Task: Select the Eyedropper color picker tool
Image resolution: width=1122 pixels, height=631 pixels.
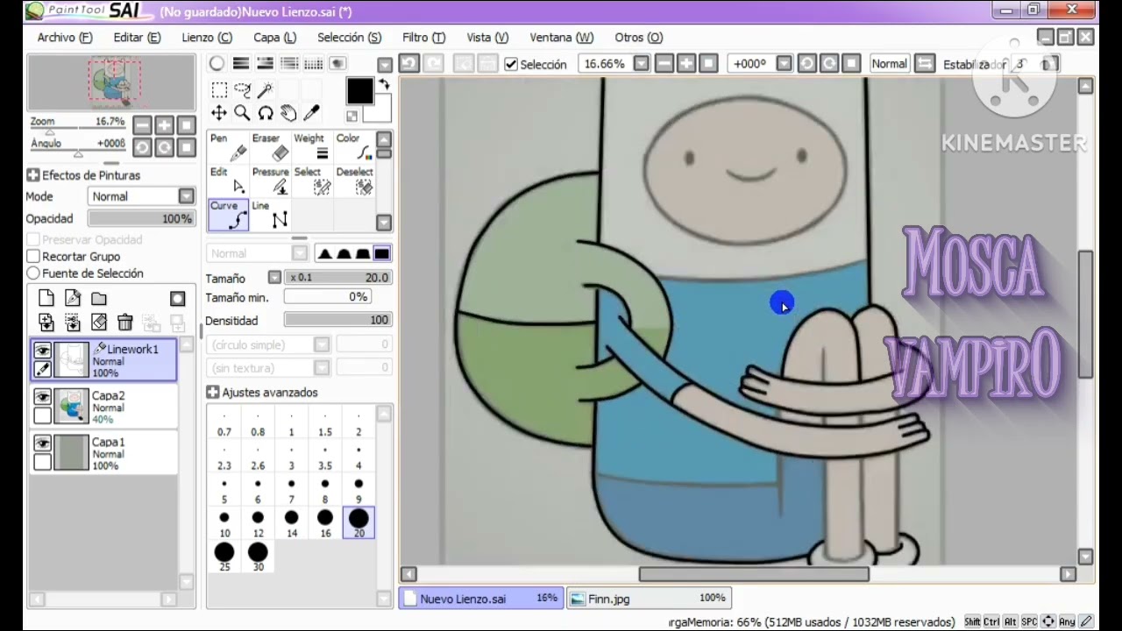Action: click(310, 113)
